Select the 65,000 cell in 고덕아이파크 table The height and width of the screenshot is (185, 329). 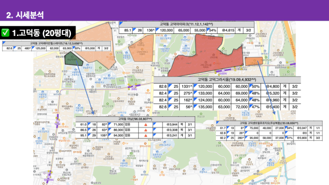(x=182, y=30)
